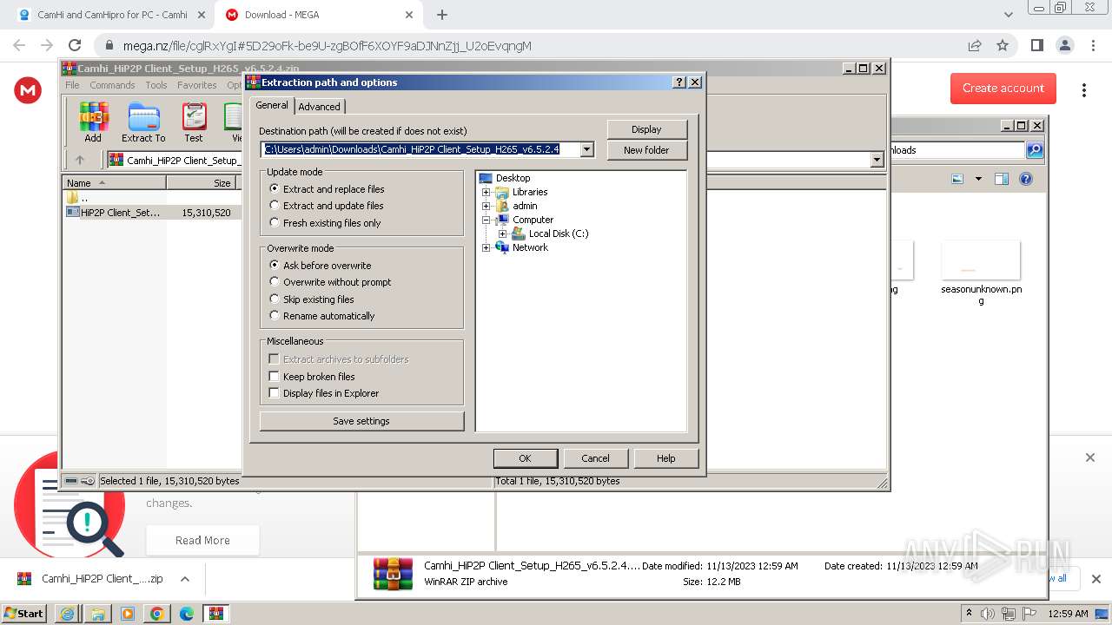Open download item options chevron
This screenshot has width=1112, height=625.
click(x=184, y=579)
